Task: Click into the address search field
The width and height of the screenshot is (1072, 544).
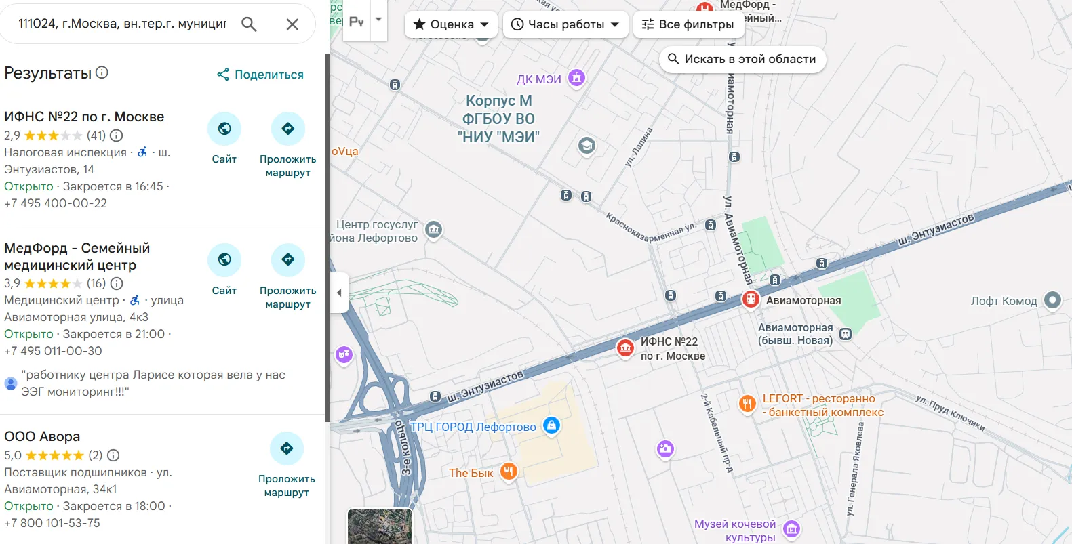Action: 122,24
